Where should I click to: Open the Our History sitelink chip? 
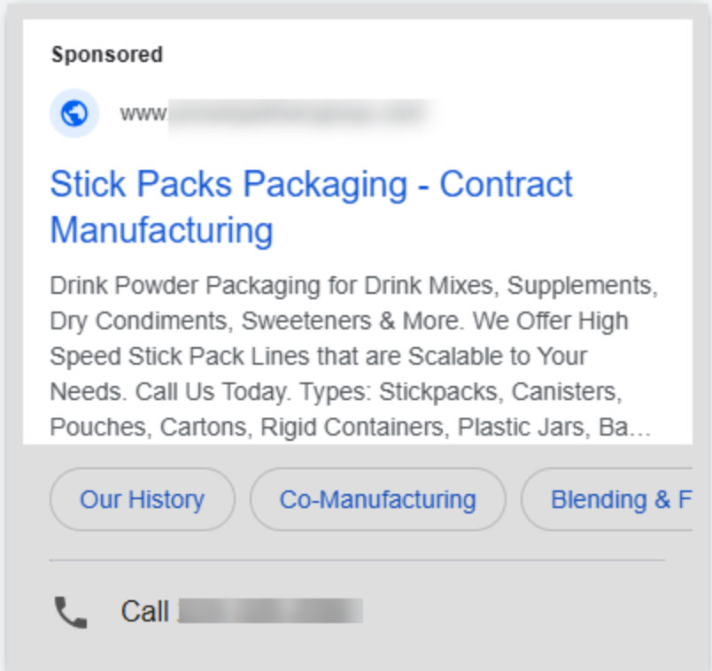142,499
